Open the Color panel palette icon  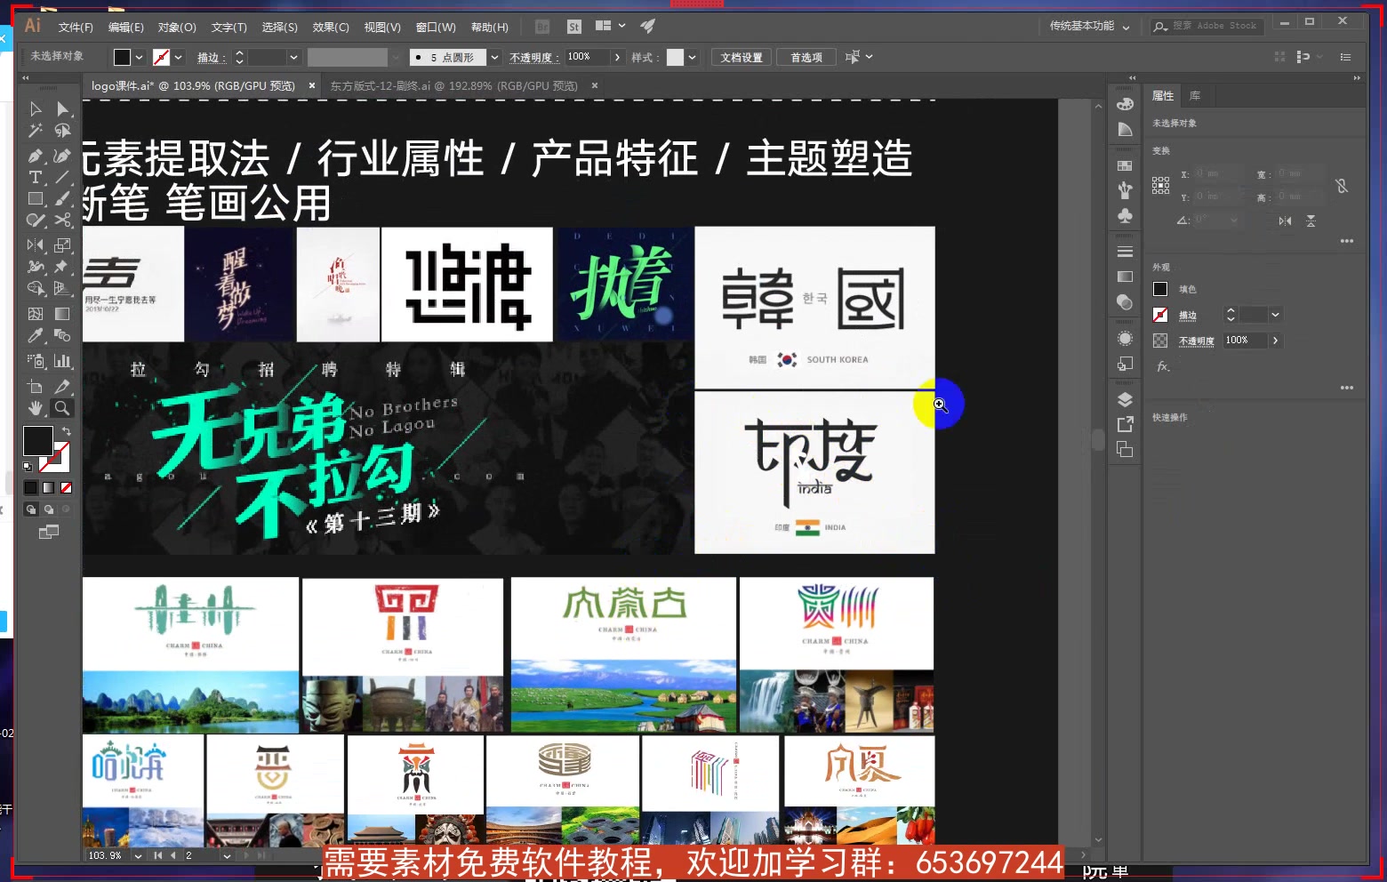pos(1125,104)
